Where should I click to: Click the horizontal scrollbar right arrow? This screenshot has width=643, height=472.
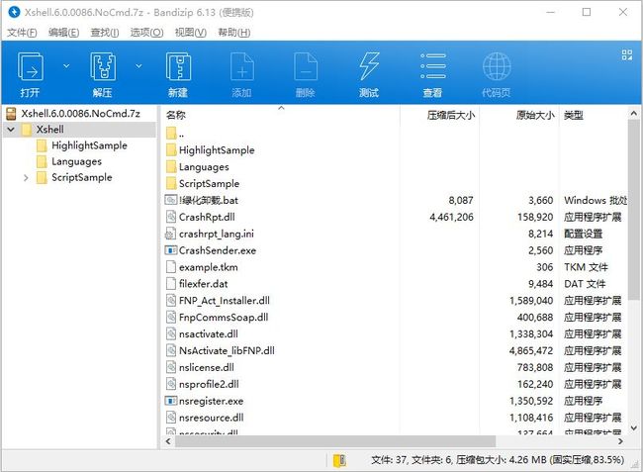pyautogui.click(x=620, y=441)
